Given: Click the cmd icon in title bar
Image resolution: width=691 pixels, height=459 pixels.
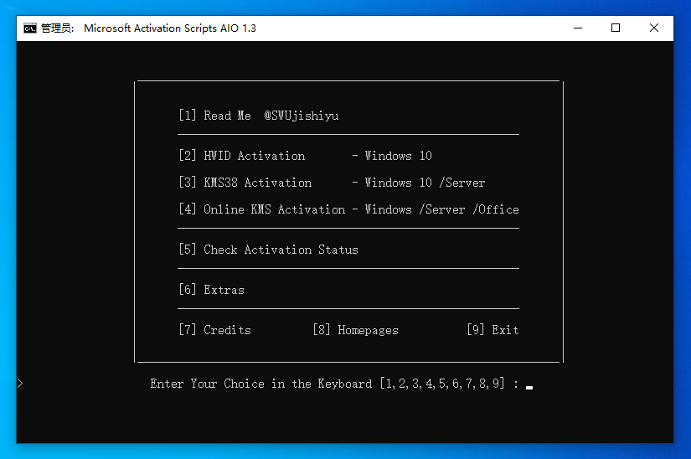Looking at the screenshot, I should click(30, 28).
